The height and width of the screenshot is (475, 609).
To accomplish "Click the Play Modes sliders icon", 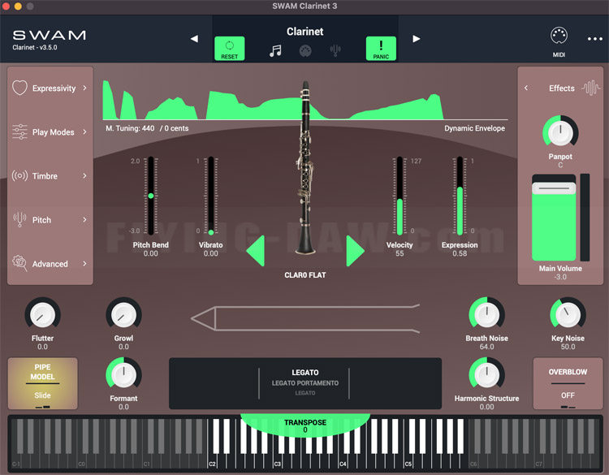I will [x=19, y=132].
